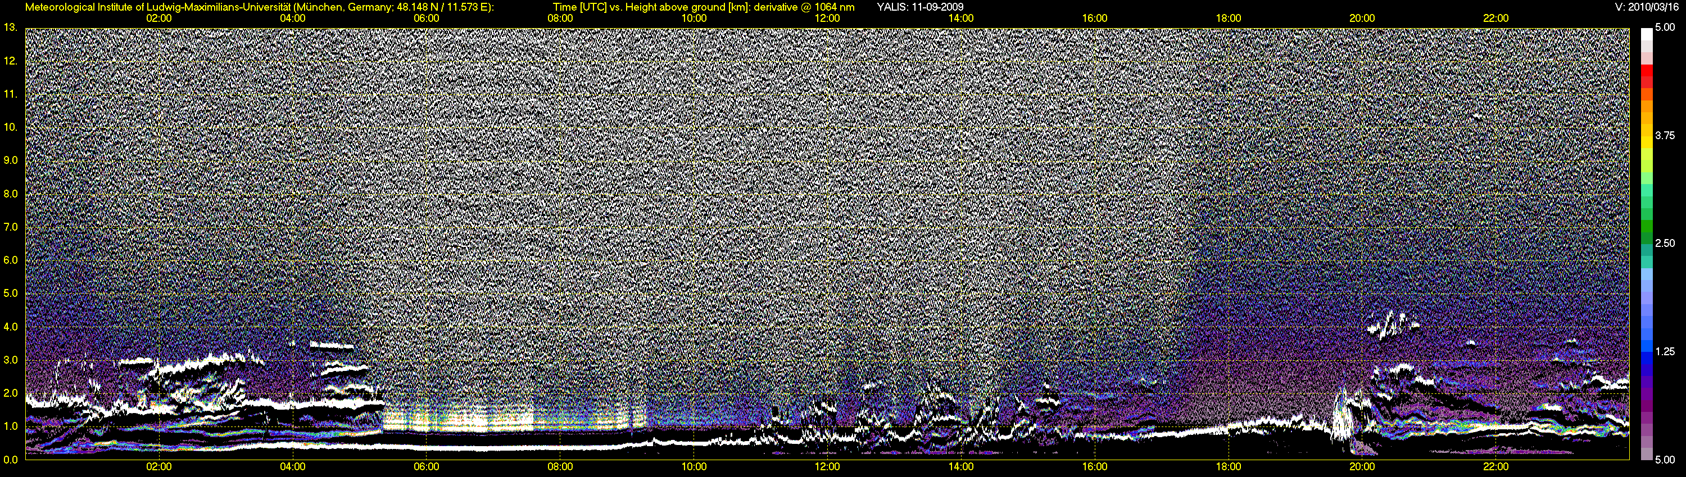Click the 08:00 label on the top time axis
Image resolution: width=1686 pixels, height=477 pixels.
[560, 19]
